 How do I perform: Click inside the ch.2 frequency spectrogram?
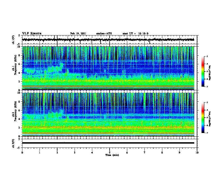click(x=108, y=115)
